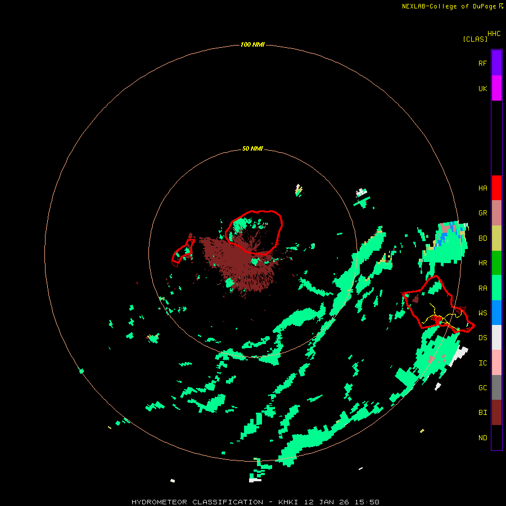Image resolution: width=506 pixels, height=506 pixels.
Task: Click the HHC product label
Action: pyautogui.click(x=494, y=34)
